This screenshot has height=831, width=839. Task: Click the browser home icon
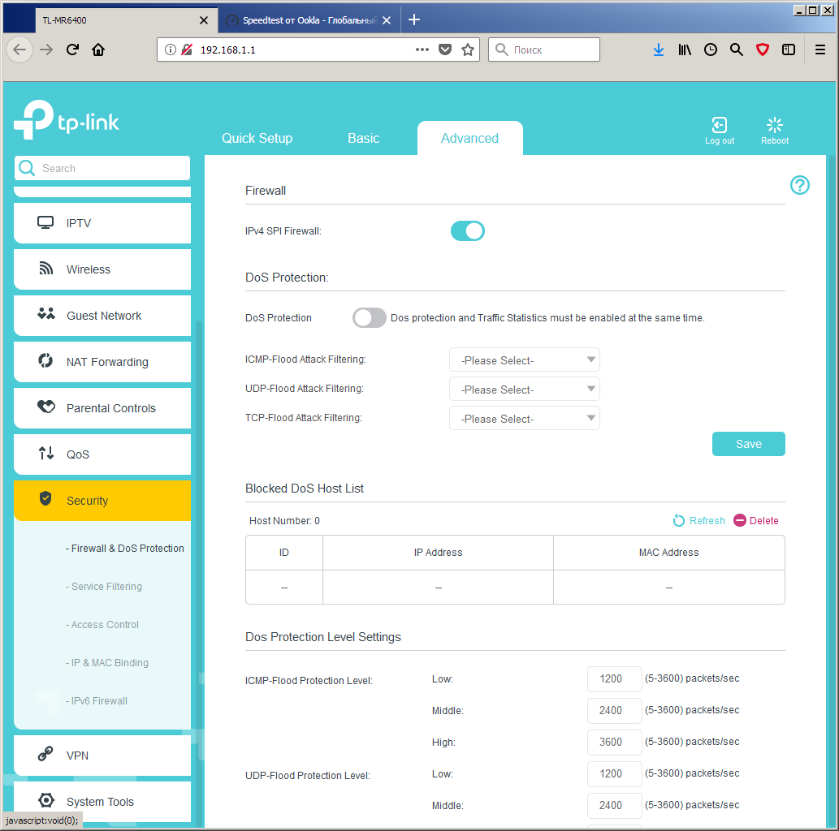[x=98, y=50]
